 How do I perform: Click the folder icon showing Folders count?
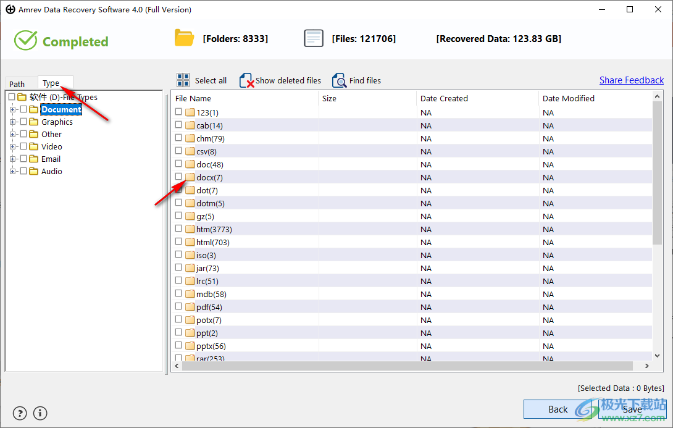point(185,38)
